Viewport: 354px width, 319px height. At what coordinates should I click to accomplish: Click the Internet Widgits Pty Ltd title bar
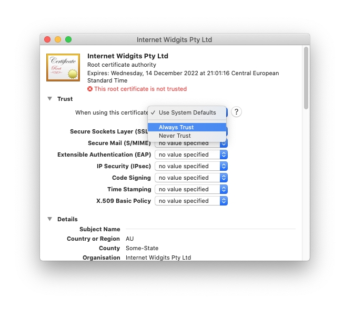[174, 40]
